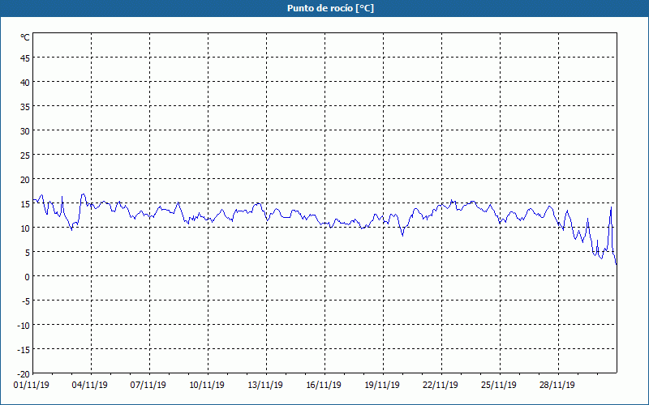Click the -20 value on the y-axis
This screenshot has width=649, height=405.
coord(24,374)
